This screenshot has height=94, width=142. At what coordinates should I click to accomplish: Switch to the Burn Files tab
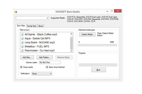click(x=21, y=26)
